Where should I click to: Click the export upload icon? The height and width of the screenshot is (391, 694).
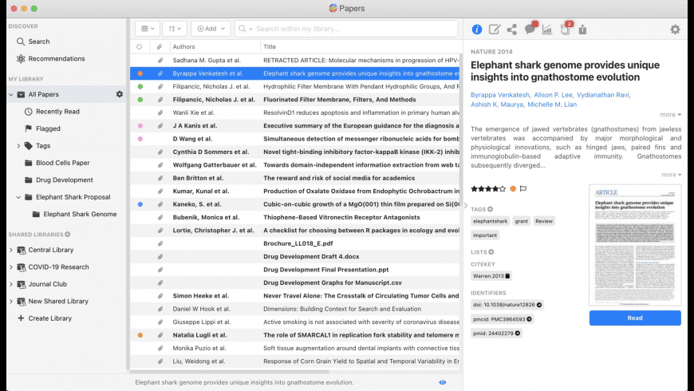(x=582, y=30)
